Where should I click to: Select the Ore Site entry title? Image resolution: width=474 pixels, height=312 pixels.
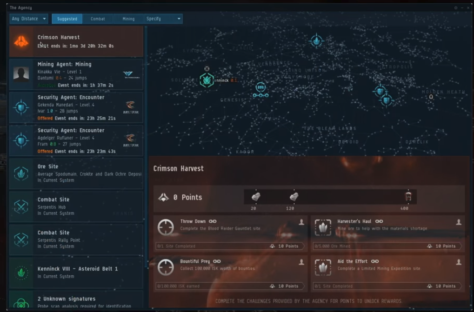(48, 166)
